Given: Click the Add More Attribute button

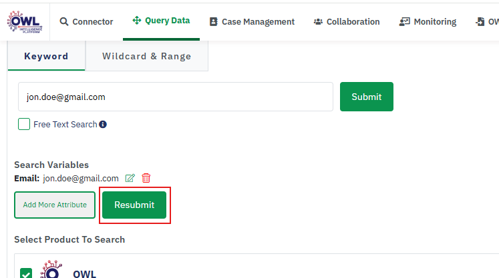Looking at the screenshot, I should click(55, 205).
